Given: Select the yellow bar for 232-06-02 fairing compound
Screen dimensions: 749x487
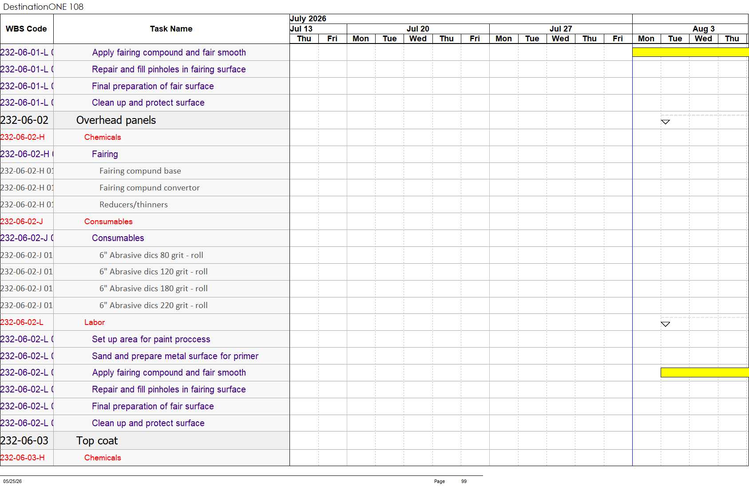Looking at the screenshot, I should tap(705, 372).
